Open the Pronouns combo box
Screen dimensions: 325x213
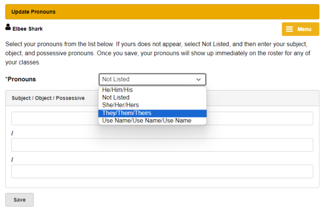click(152, 79)
